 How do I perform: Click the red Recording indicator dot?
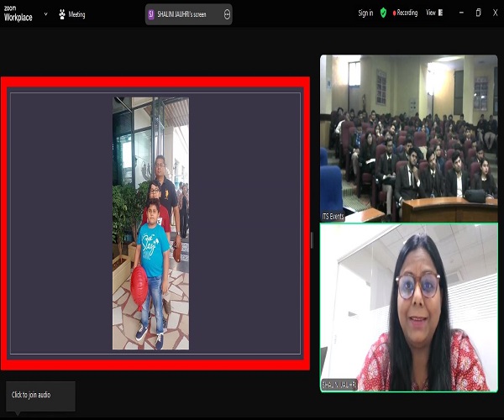point(392,13)
